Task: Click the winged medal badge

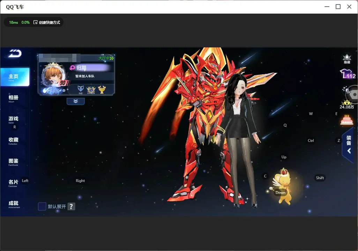Action: (91, 90)
